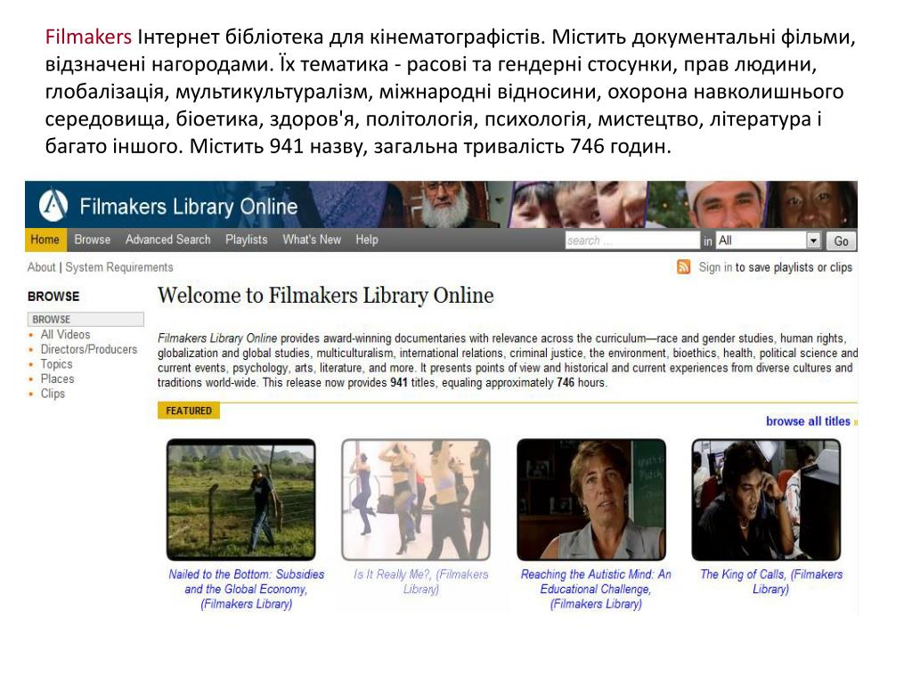Browse by Places

pos(58,379)
